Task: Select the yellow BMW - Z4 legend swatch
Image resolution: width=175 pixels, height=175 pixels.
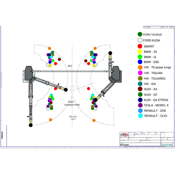Action: click(140, 51)
